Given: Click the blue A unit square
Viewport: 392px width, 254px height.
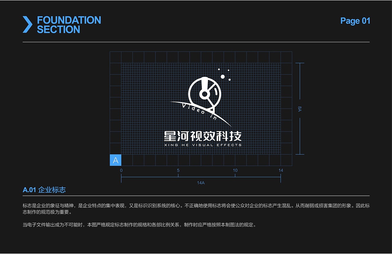Looking at the screenshot, I should [115, 160].
